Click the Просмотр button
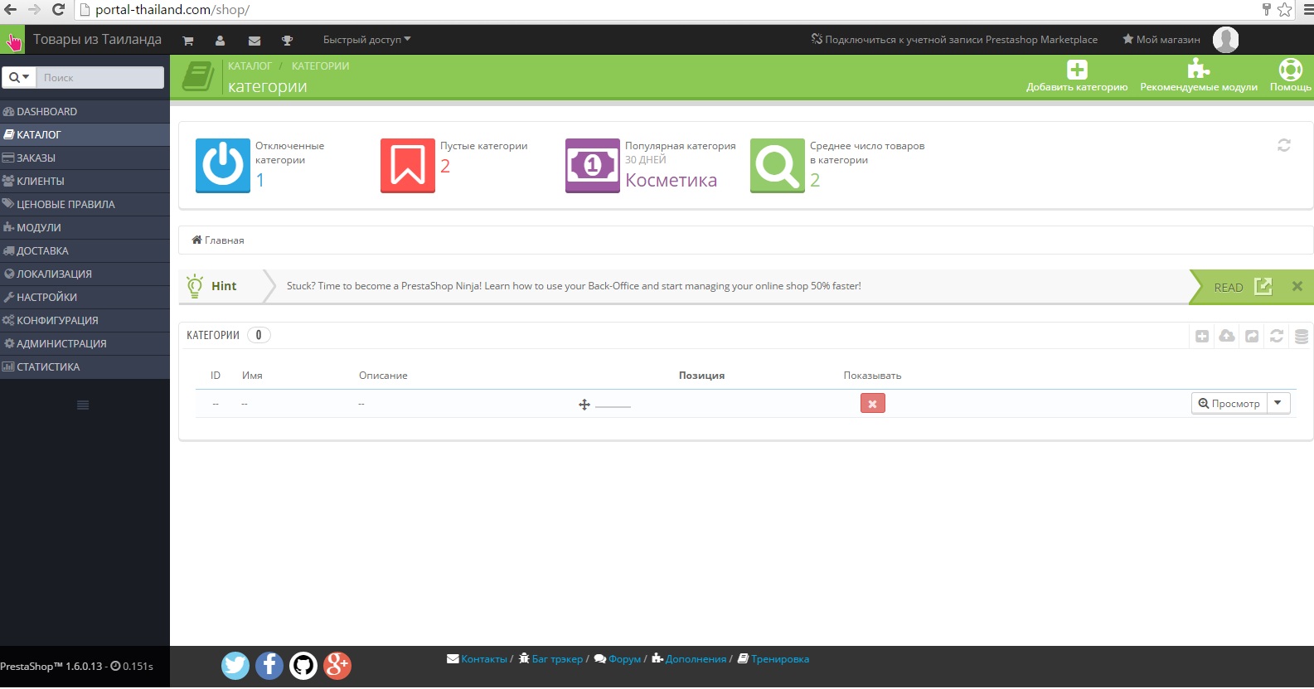 (x=1229, y=403)
